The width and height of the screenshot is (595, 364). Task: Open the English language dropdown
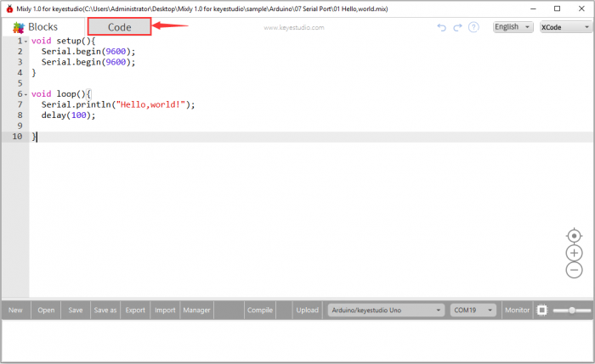[513, 27]
